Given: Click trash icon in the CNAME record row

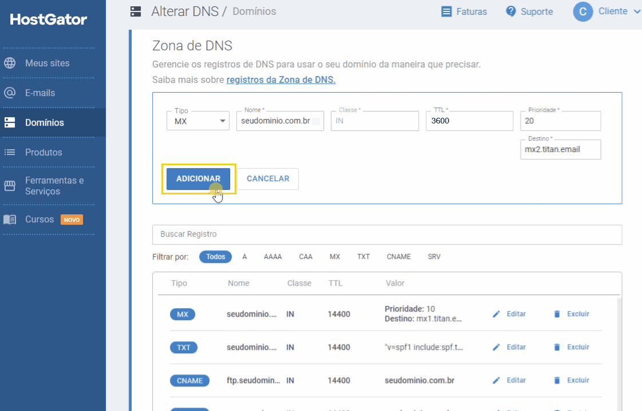Looking at the screenshot, I should (557, 380).
